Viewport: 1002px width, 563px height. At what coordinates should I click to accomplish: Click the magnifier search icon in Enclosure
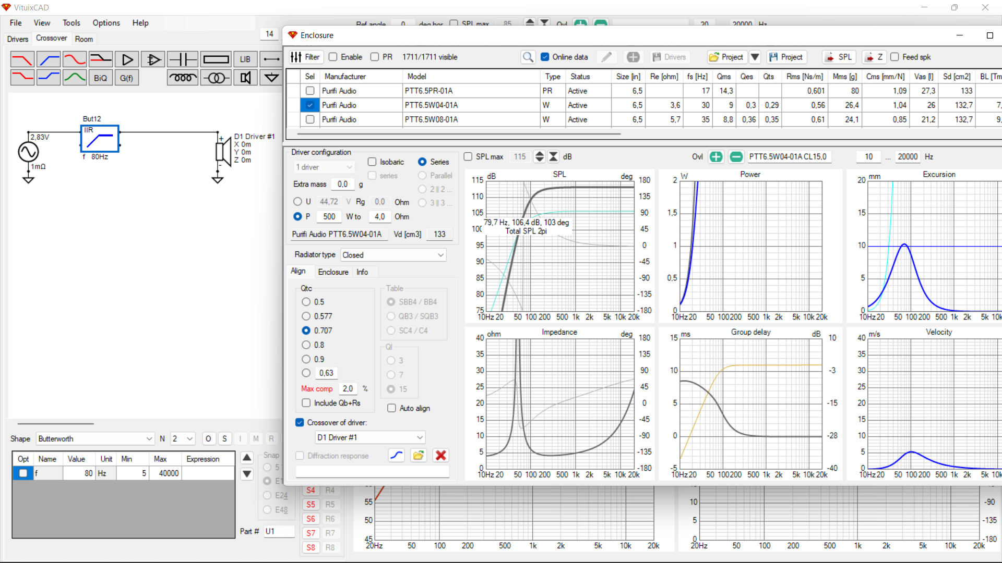[x=528, y=57]
